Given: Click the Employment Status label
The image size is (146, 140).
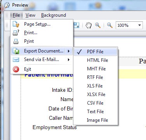Looking at the screenshot, I should [x=55, y=127].
